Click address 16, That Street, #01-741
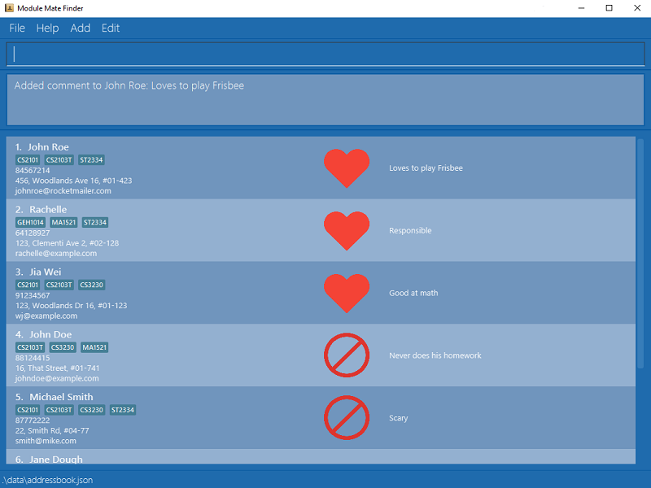Screen dimensions: 651x488 (56, 368)
